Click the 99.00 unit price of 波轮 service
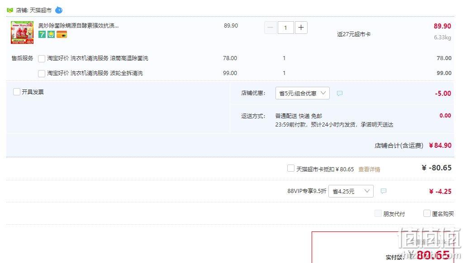Viewport: 465px width, 263px height. tap(230, 73)
